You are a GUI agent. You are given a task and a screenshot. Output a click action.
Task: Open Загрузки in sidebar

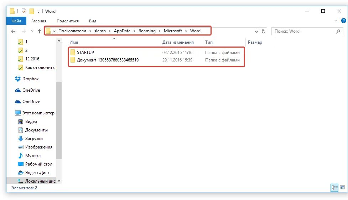click(x=34, y=139)
